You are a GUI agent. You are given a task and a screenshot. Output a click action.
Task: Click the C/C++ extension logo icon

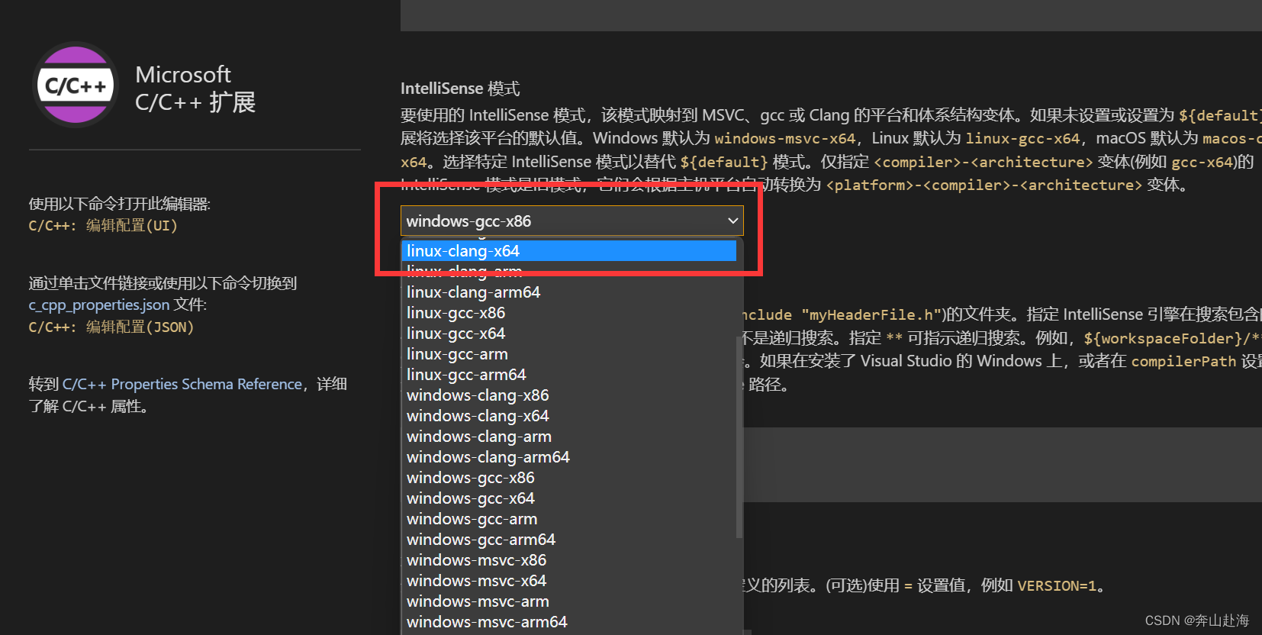pos(76,85)
